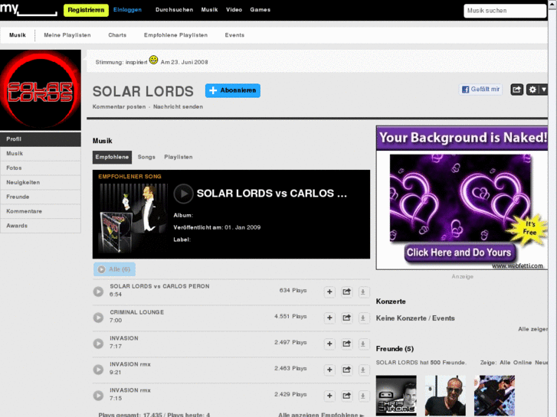The image size is (557, 417).
Task: Click the Abonnieren button
Action: [233, 90]
